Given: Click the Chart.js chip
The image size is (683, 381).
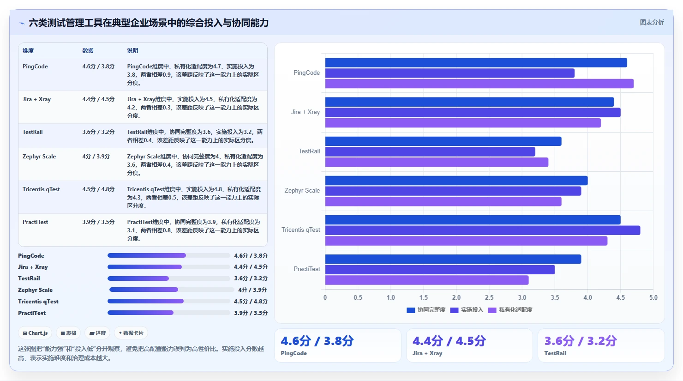Looking at the screenshot, I should tap(36, 333).
